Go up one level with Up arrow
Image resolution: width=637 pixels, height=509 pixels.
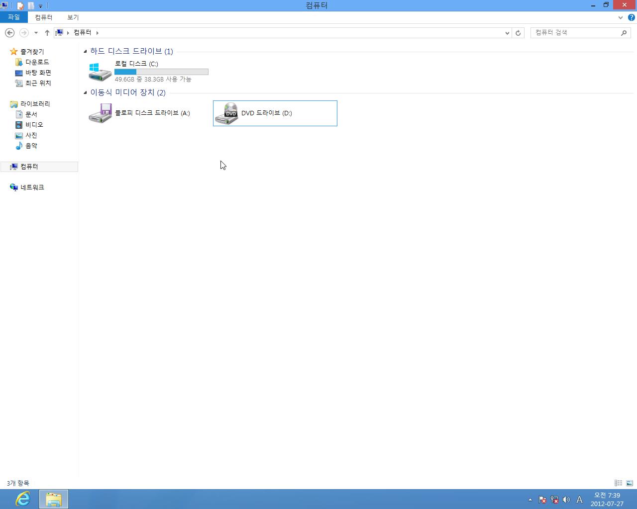pyautogui.click(x=47, y=33)
